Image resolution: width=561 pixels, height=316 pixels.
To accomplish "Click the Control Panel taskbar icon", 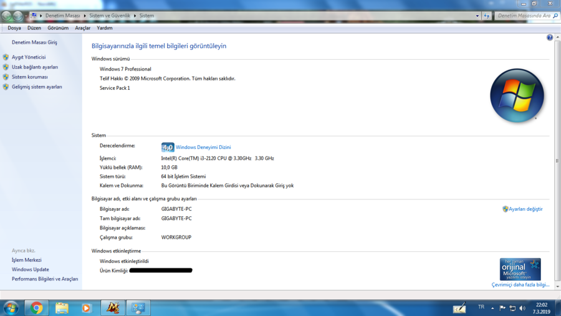I will 138,308.
